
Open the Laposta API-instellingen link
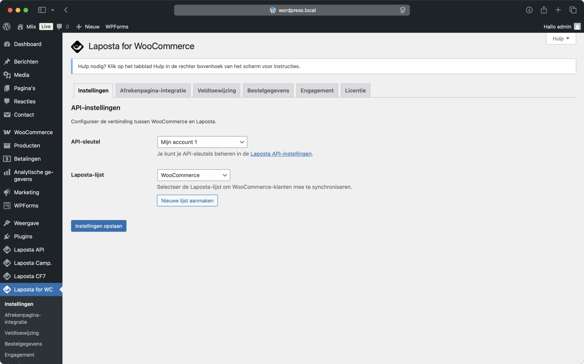281,154
